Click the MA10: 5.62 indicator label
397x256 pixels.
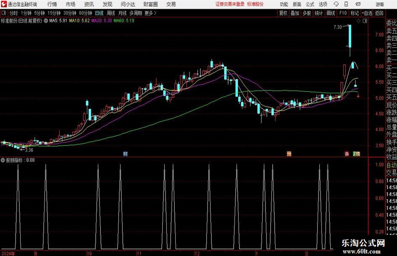(79, 21)
